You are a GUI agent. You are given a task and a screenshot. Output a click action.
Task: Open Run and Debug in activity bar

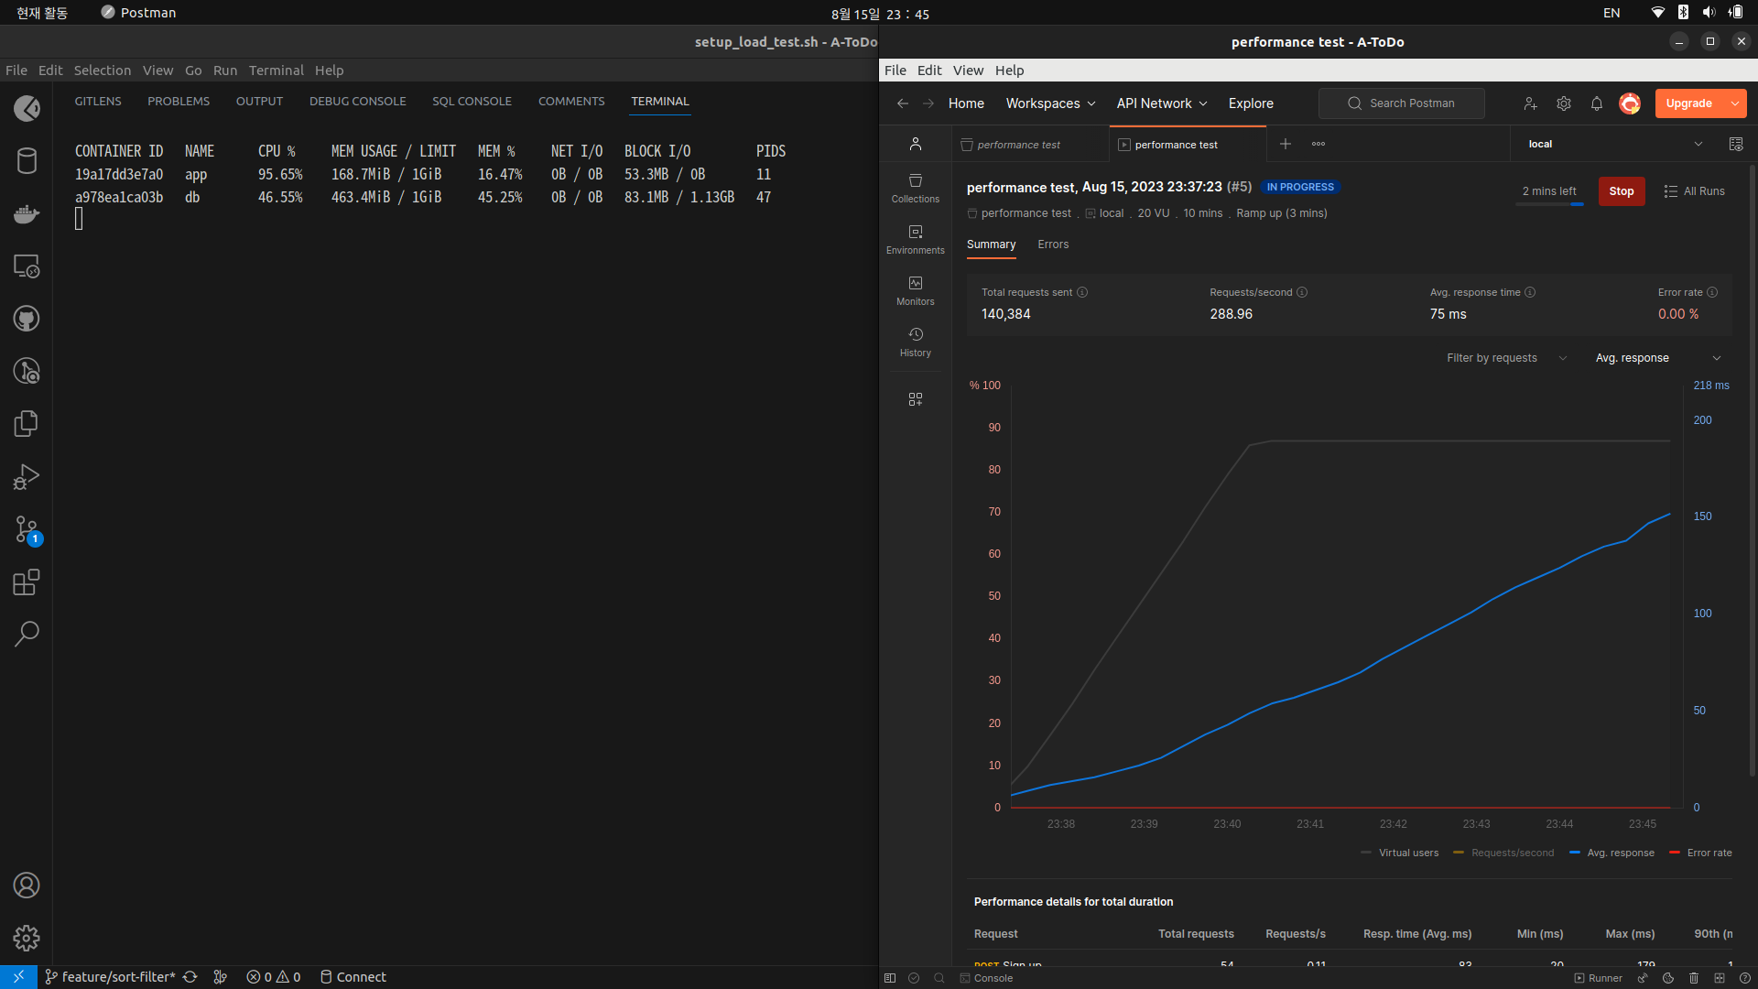coord(27,476)
